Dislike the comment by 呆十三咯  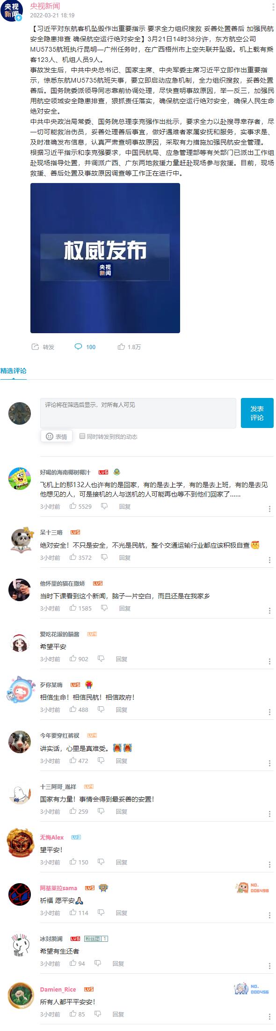point(104,557)
